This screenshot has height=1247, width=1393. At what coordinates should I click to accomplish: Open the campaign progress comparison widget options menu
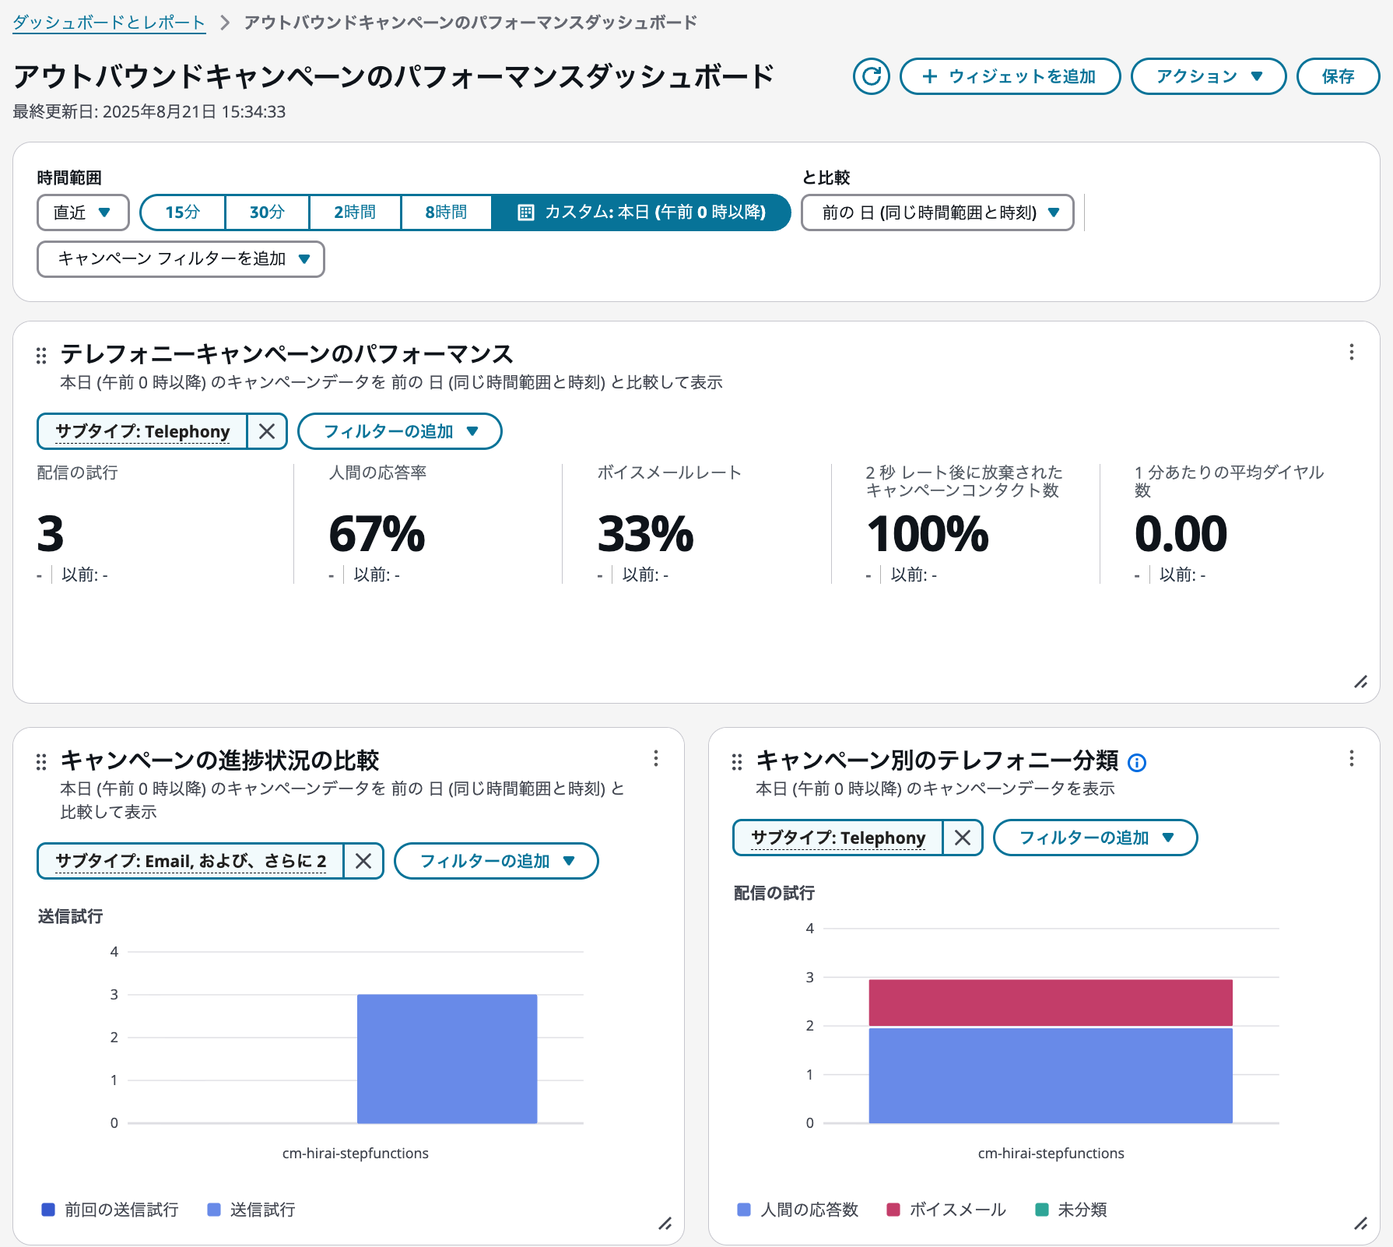[656, 759]
